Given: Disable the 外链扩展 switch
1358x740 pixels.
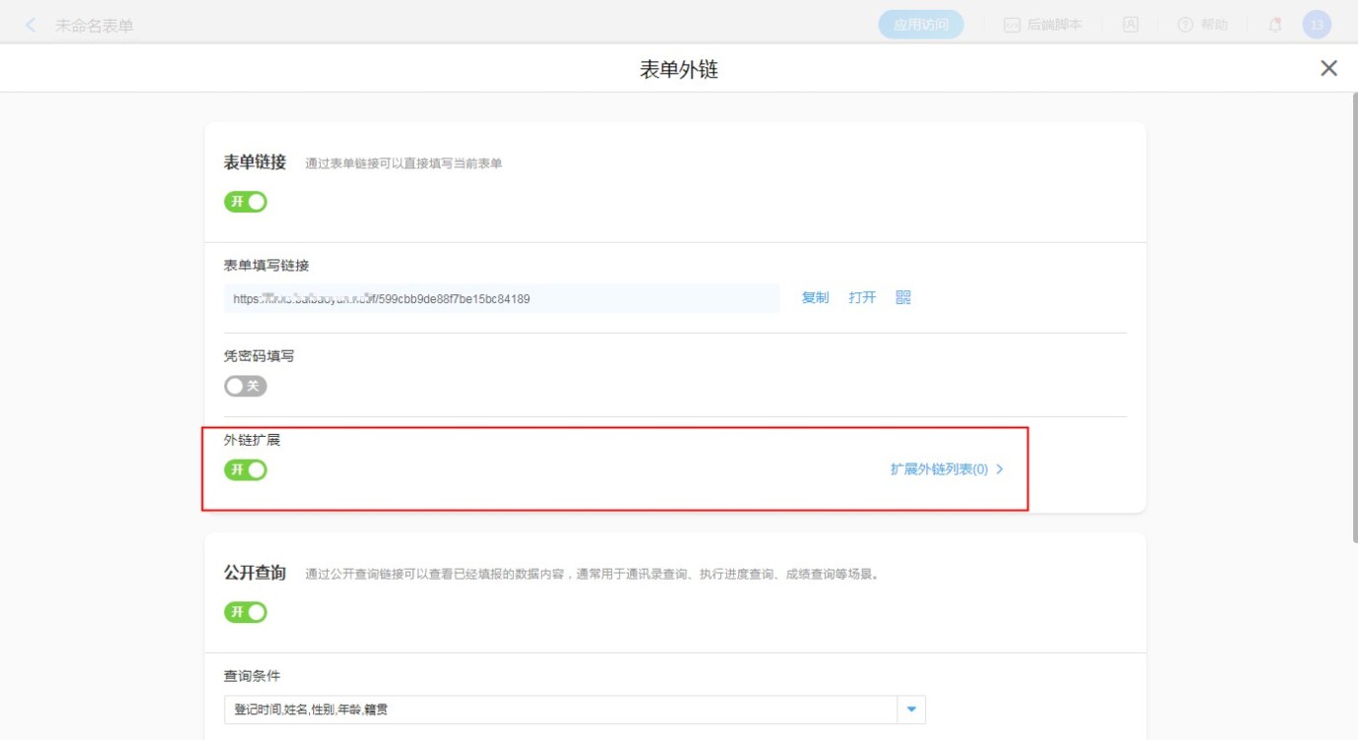Looking at the screenshot, I should pos(246,469).
